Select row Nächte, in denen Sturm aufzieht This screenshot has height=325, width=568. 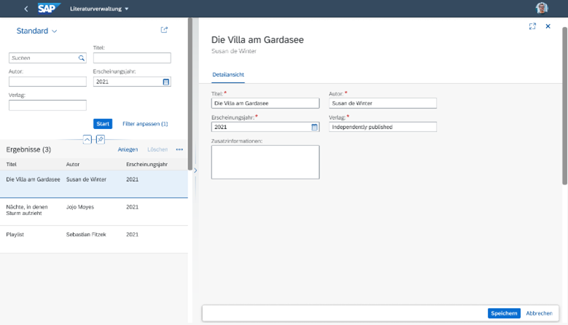click(94, 212)
